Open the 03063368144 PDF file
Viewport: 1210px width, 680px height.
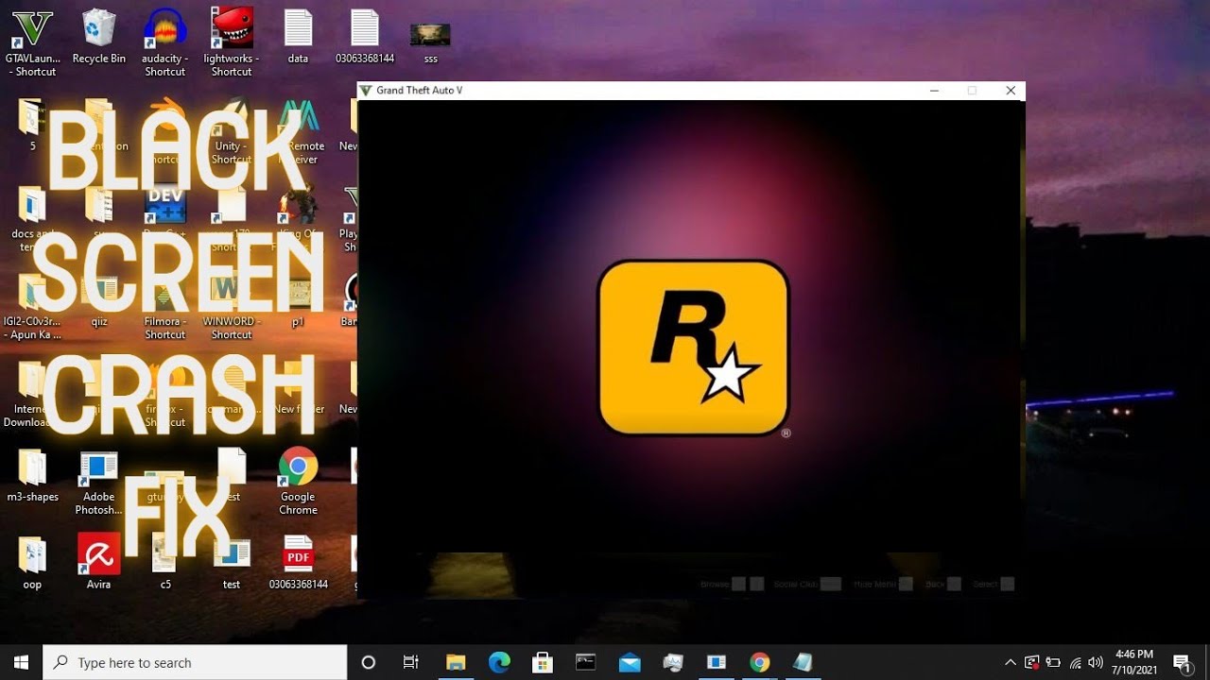pyautogui.click(x=298, y=563)
